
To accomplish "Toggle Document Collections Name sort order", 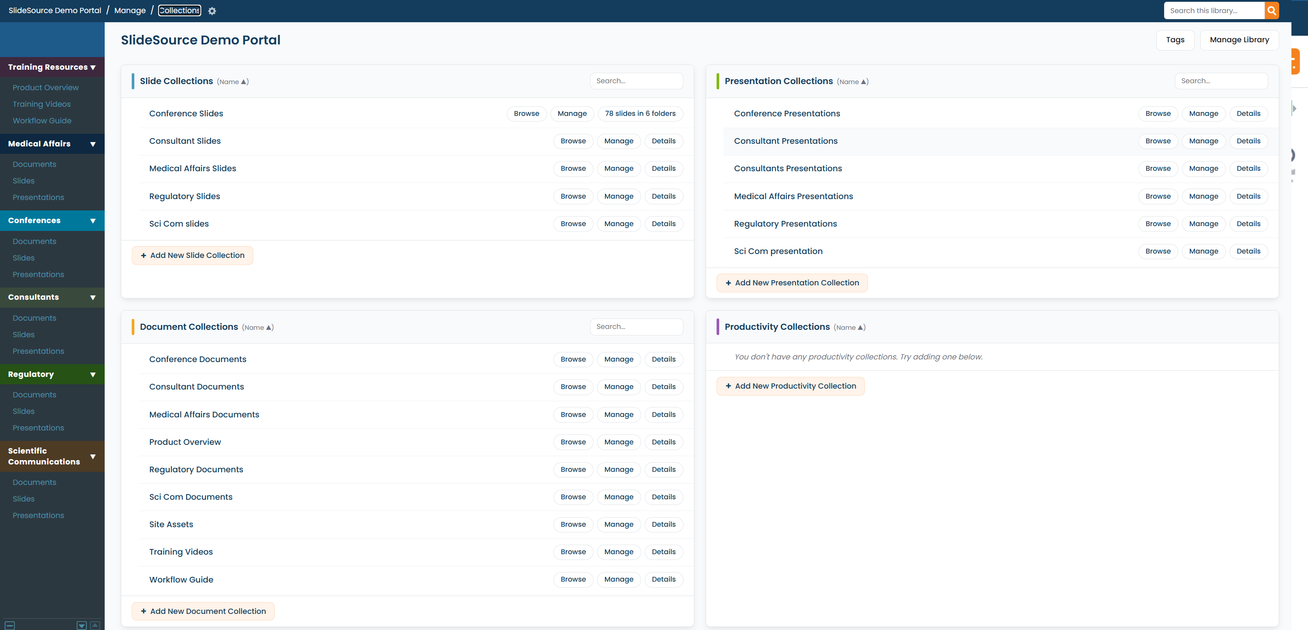I will 257,327.
